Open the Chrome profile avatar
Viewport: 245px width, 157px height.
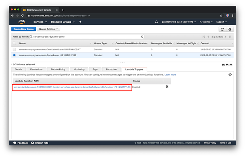click(x=228, y=15)
